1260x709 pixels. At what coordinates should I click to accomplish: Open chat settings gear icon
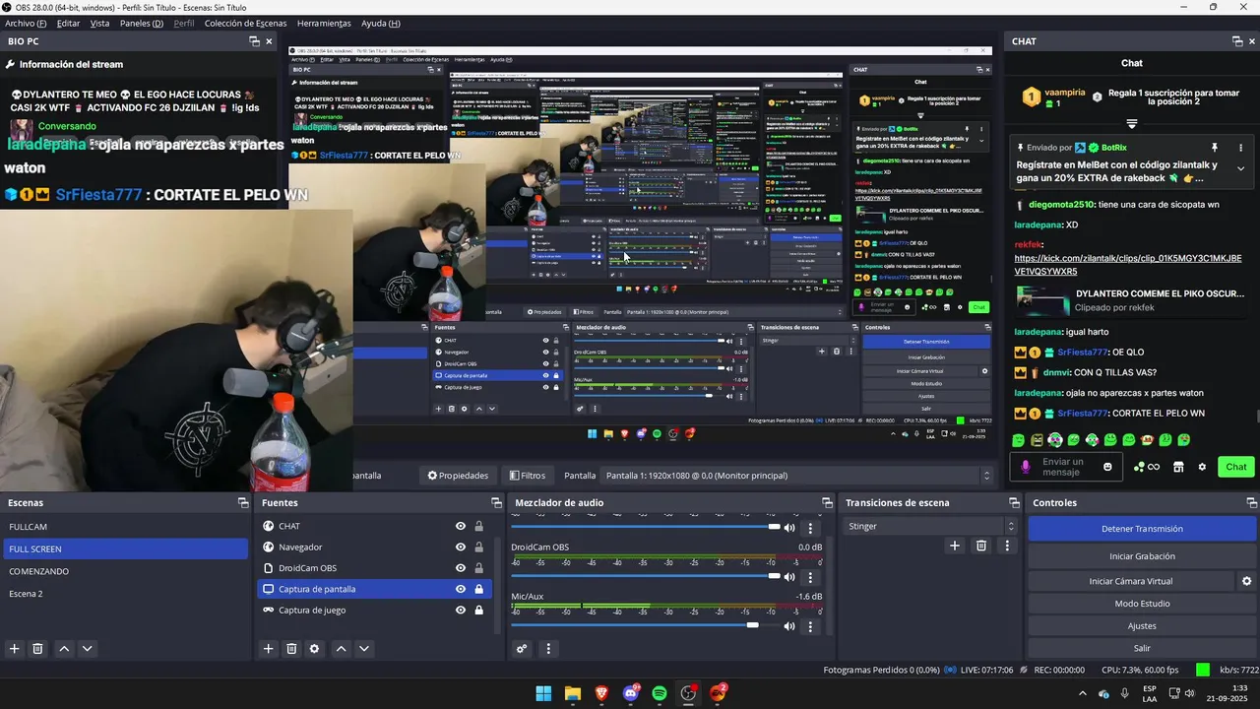[x=1202, y=467]
